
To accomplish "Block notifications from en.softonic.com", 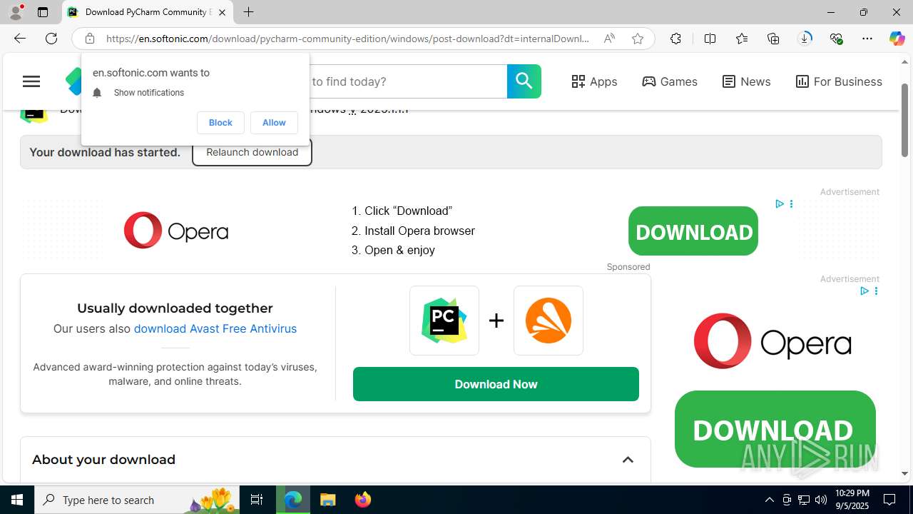I will pos(220,123).
